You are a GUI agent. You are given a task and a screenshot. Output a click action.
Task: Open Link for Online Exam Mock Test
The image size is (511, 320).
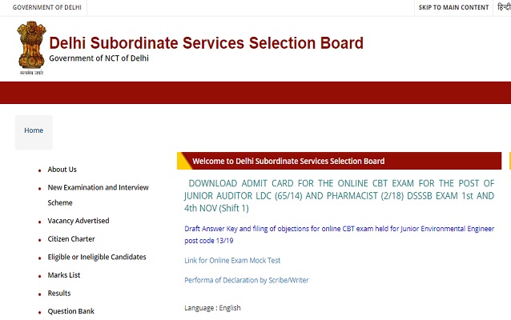pos(232,261)
